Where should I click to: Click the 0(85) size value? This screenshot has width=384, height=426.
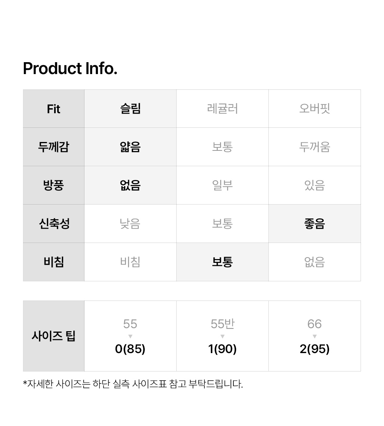click(x=130, y=349)
